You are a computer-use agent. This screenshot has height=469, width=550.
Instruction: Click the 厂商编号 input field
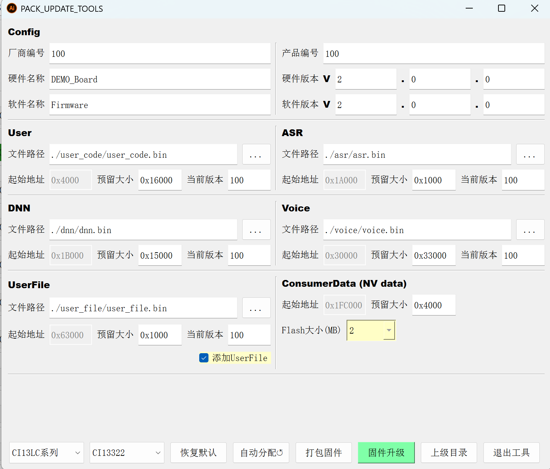160,54
